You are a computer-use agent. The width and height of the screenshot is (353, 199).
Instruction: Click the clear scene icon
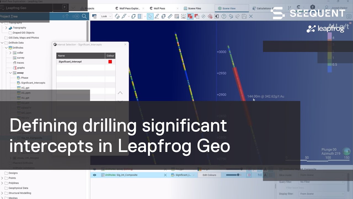94,16
